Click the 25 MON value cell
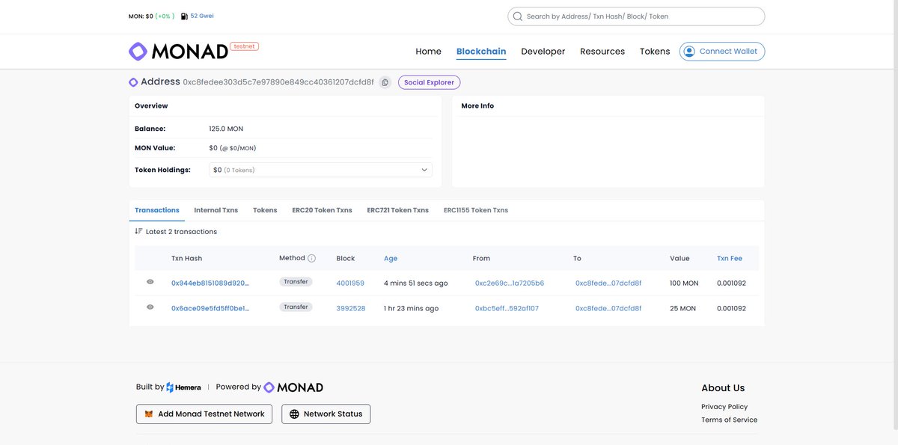The image size is (898, 445). 682,308
